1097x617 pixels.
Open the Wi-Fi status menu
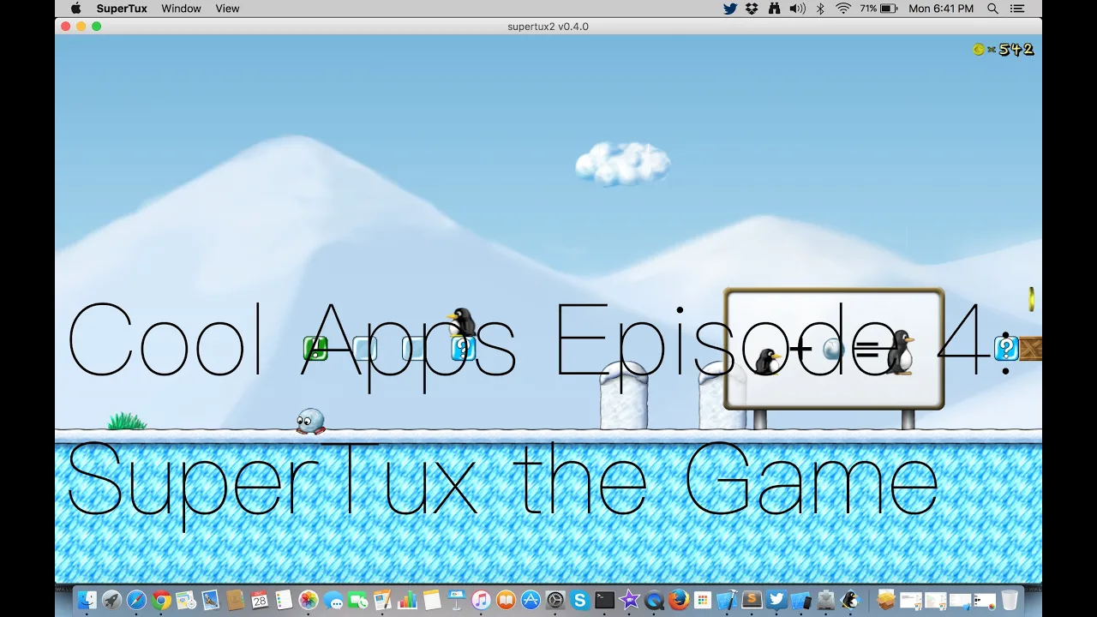click(x=843, y=9)
